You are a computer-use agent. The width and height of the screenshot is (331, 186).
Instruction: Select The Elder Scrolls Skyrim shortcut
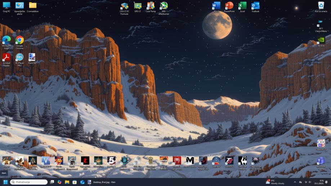[242, 163]
